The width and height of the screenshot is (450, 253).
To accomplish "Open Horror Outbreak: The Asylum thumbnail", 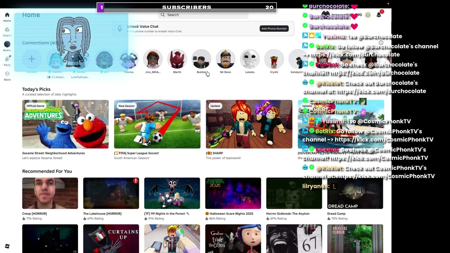I will (294, 193).
